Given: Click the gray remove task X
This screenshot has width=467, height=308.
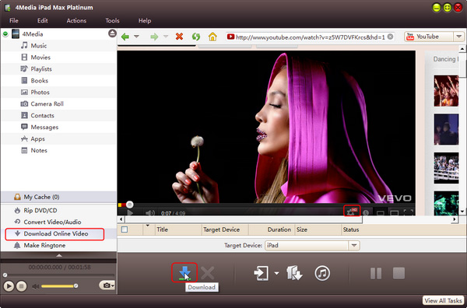Looking at the screenshot, I should [208, 273].
